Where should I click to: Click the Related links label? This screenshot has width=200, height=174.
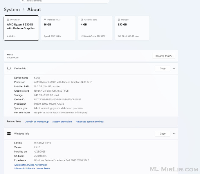(x=14, y=122)
